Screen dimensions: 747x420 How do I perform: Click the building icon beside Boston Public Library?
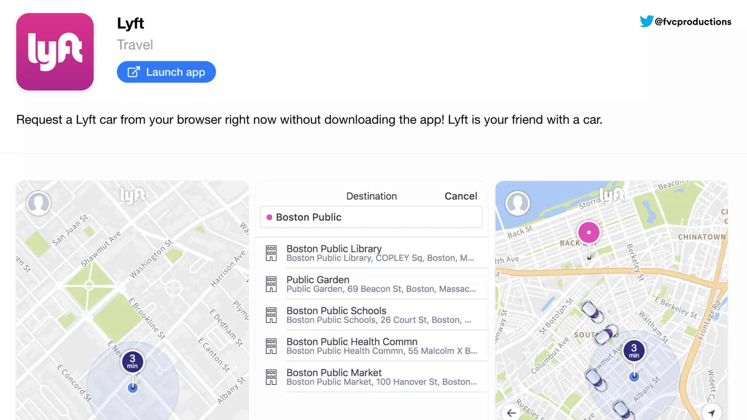click(271, 253)
